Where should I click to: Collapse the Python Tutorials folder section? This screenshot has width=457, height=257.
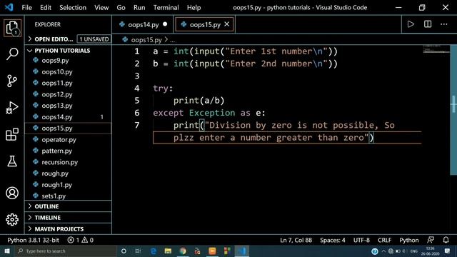[x=69, y=51]
